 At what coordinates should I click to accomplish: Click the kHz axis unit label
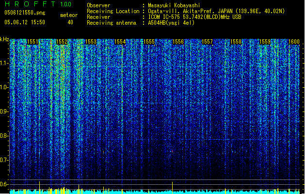[4, 39]
